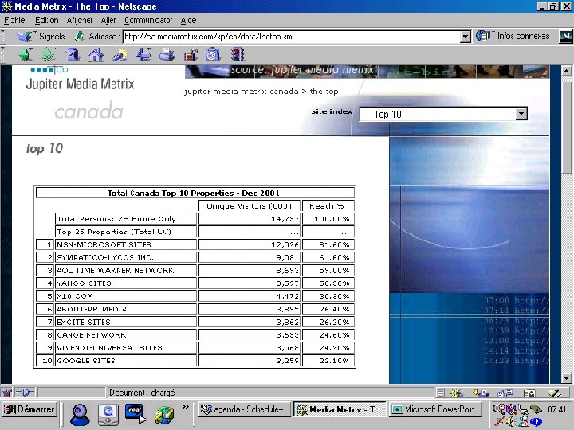This screenshot has width=574, height=430.
Task: Print the page with printer icon
Action: tap(167, 55)
